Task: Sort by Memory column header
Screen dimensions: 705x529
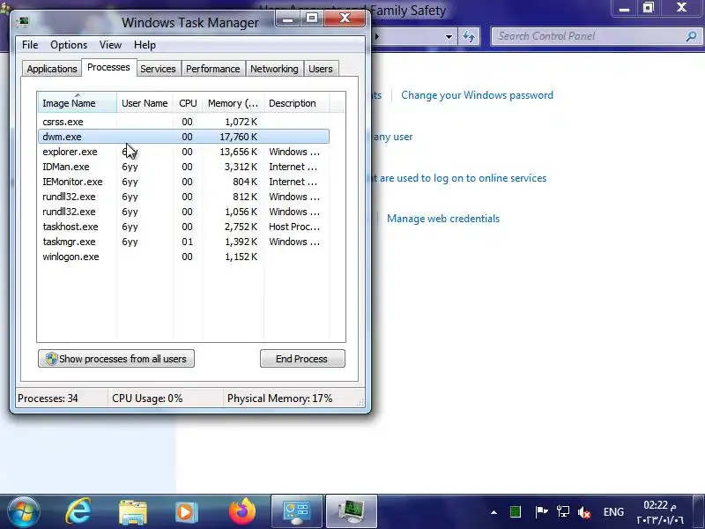Action: tap(233, 103)
